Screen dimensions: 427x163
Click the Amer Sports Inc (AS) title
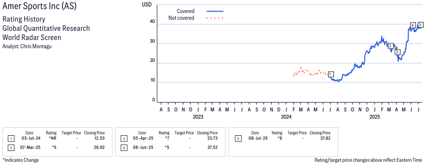point(39,7)
